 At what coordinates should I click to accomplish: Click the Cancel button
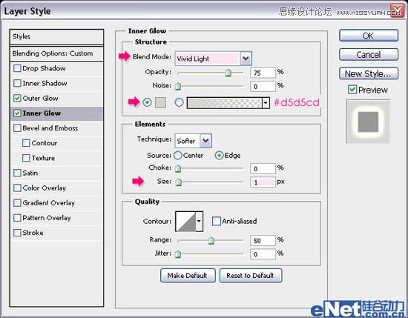[369, 55]
